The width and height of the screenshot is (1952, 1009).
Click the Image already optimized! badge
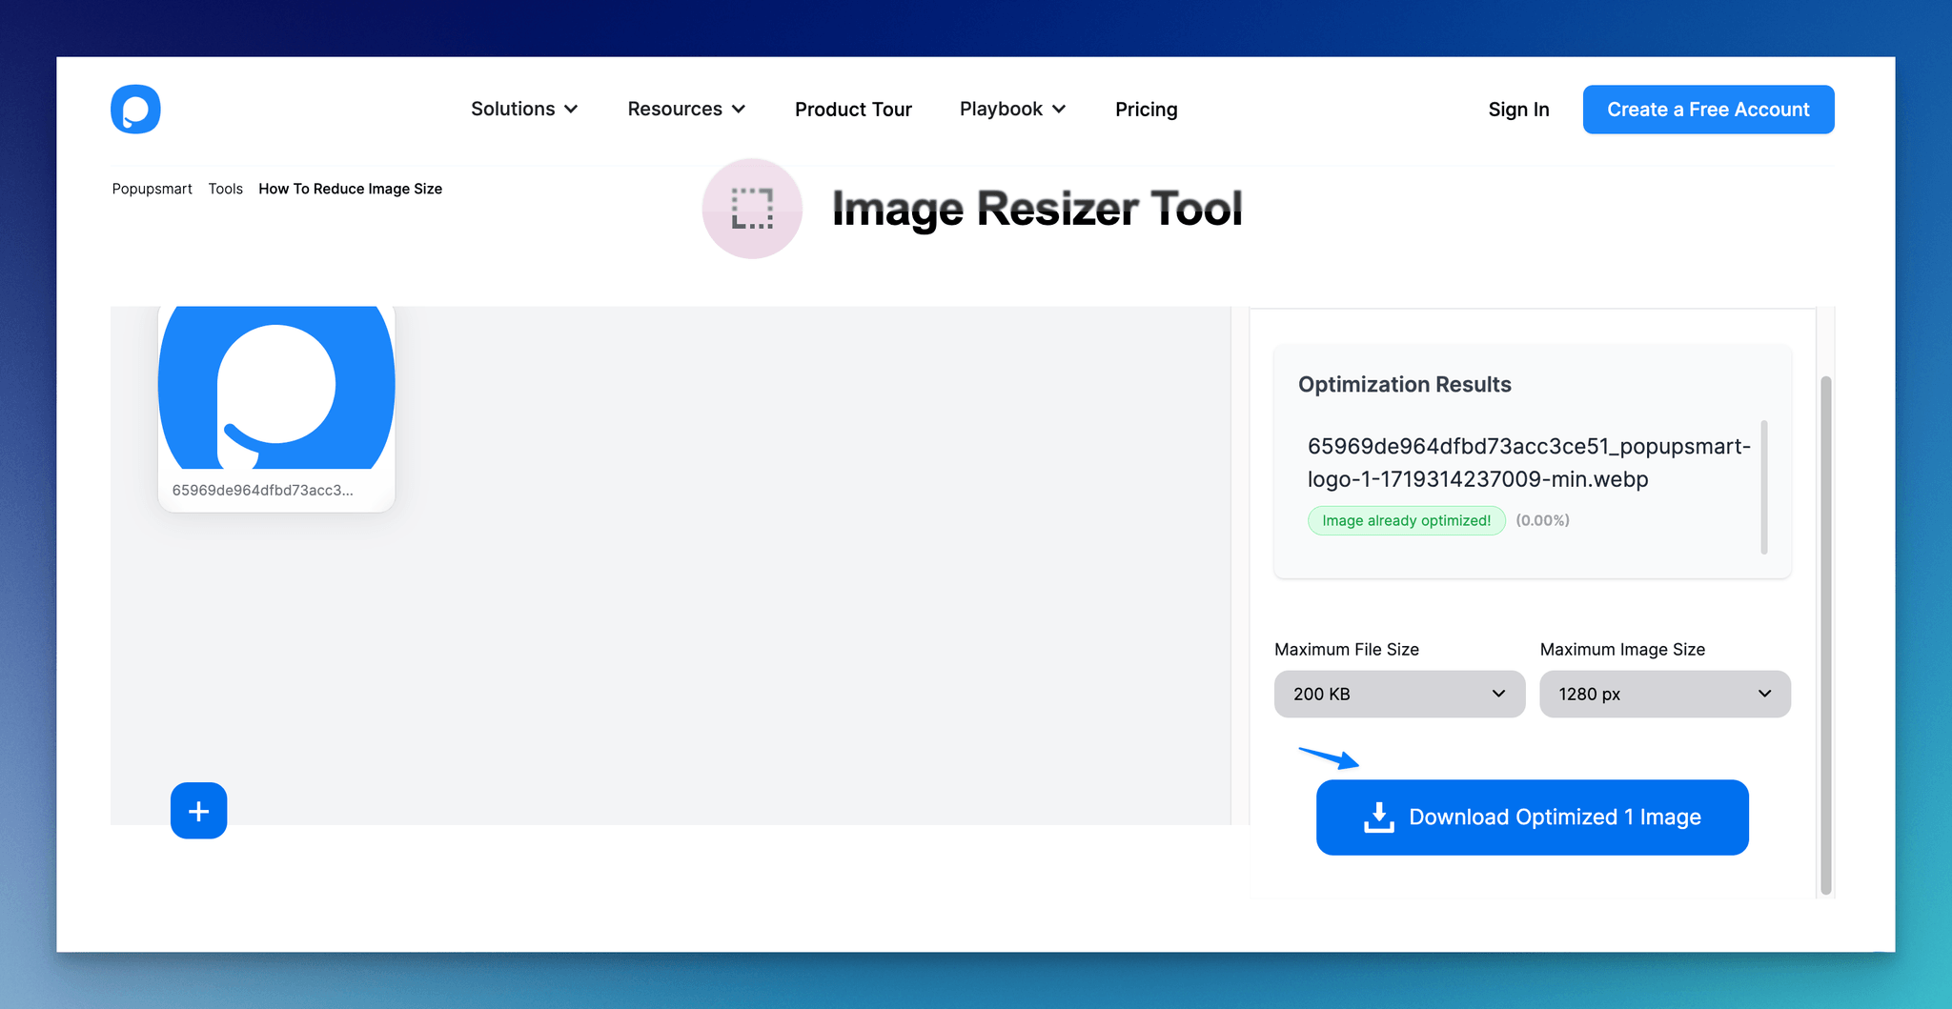(x=1406, y=520)
